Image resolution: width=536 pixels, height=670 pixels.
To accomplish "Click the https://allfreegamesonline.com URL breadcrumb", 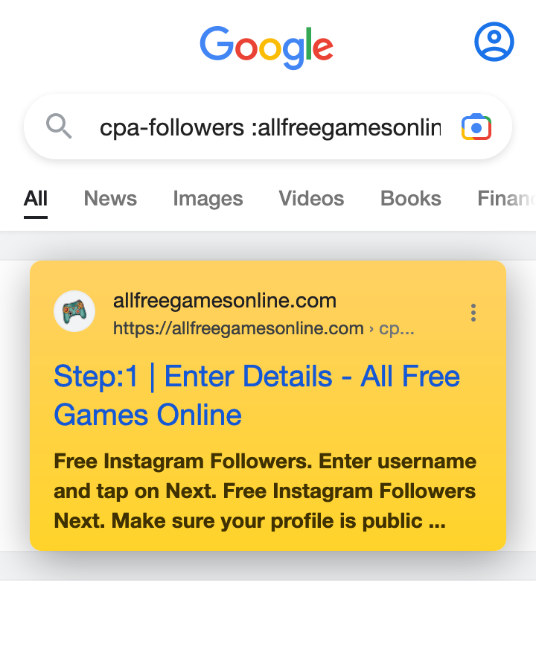I will (x=238, y=328).
